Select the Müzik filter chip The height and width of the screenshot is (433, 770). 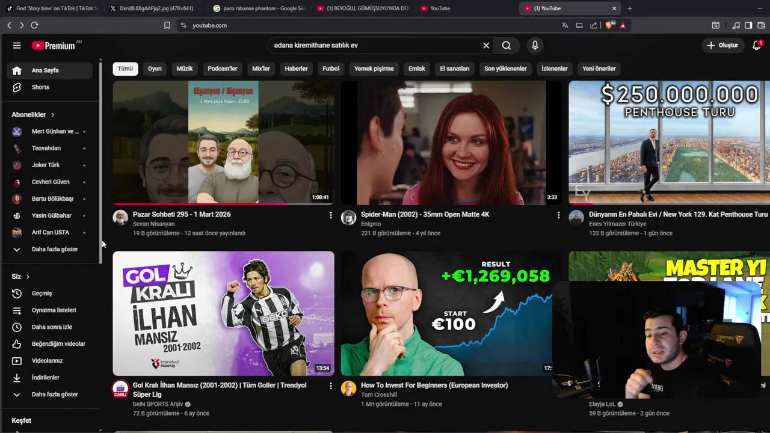(x=185, y=69)
